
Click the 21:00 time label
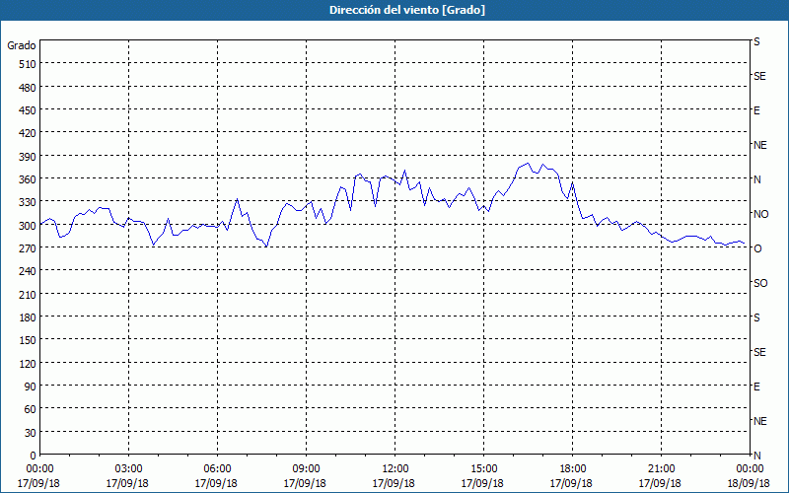[x=661, y=469]
